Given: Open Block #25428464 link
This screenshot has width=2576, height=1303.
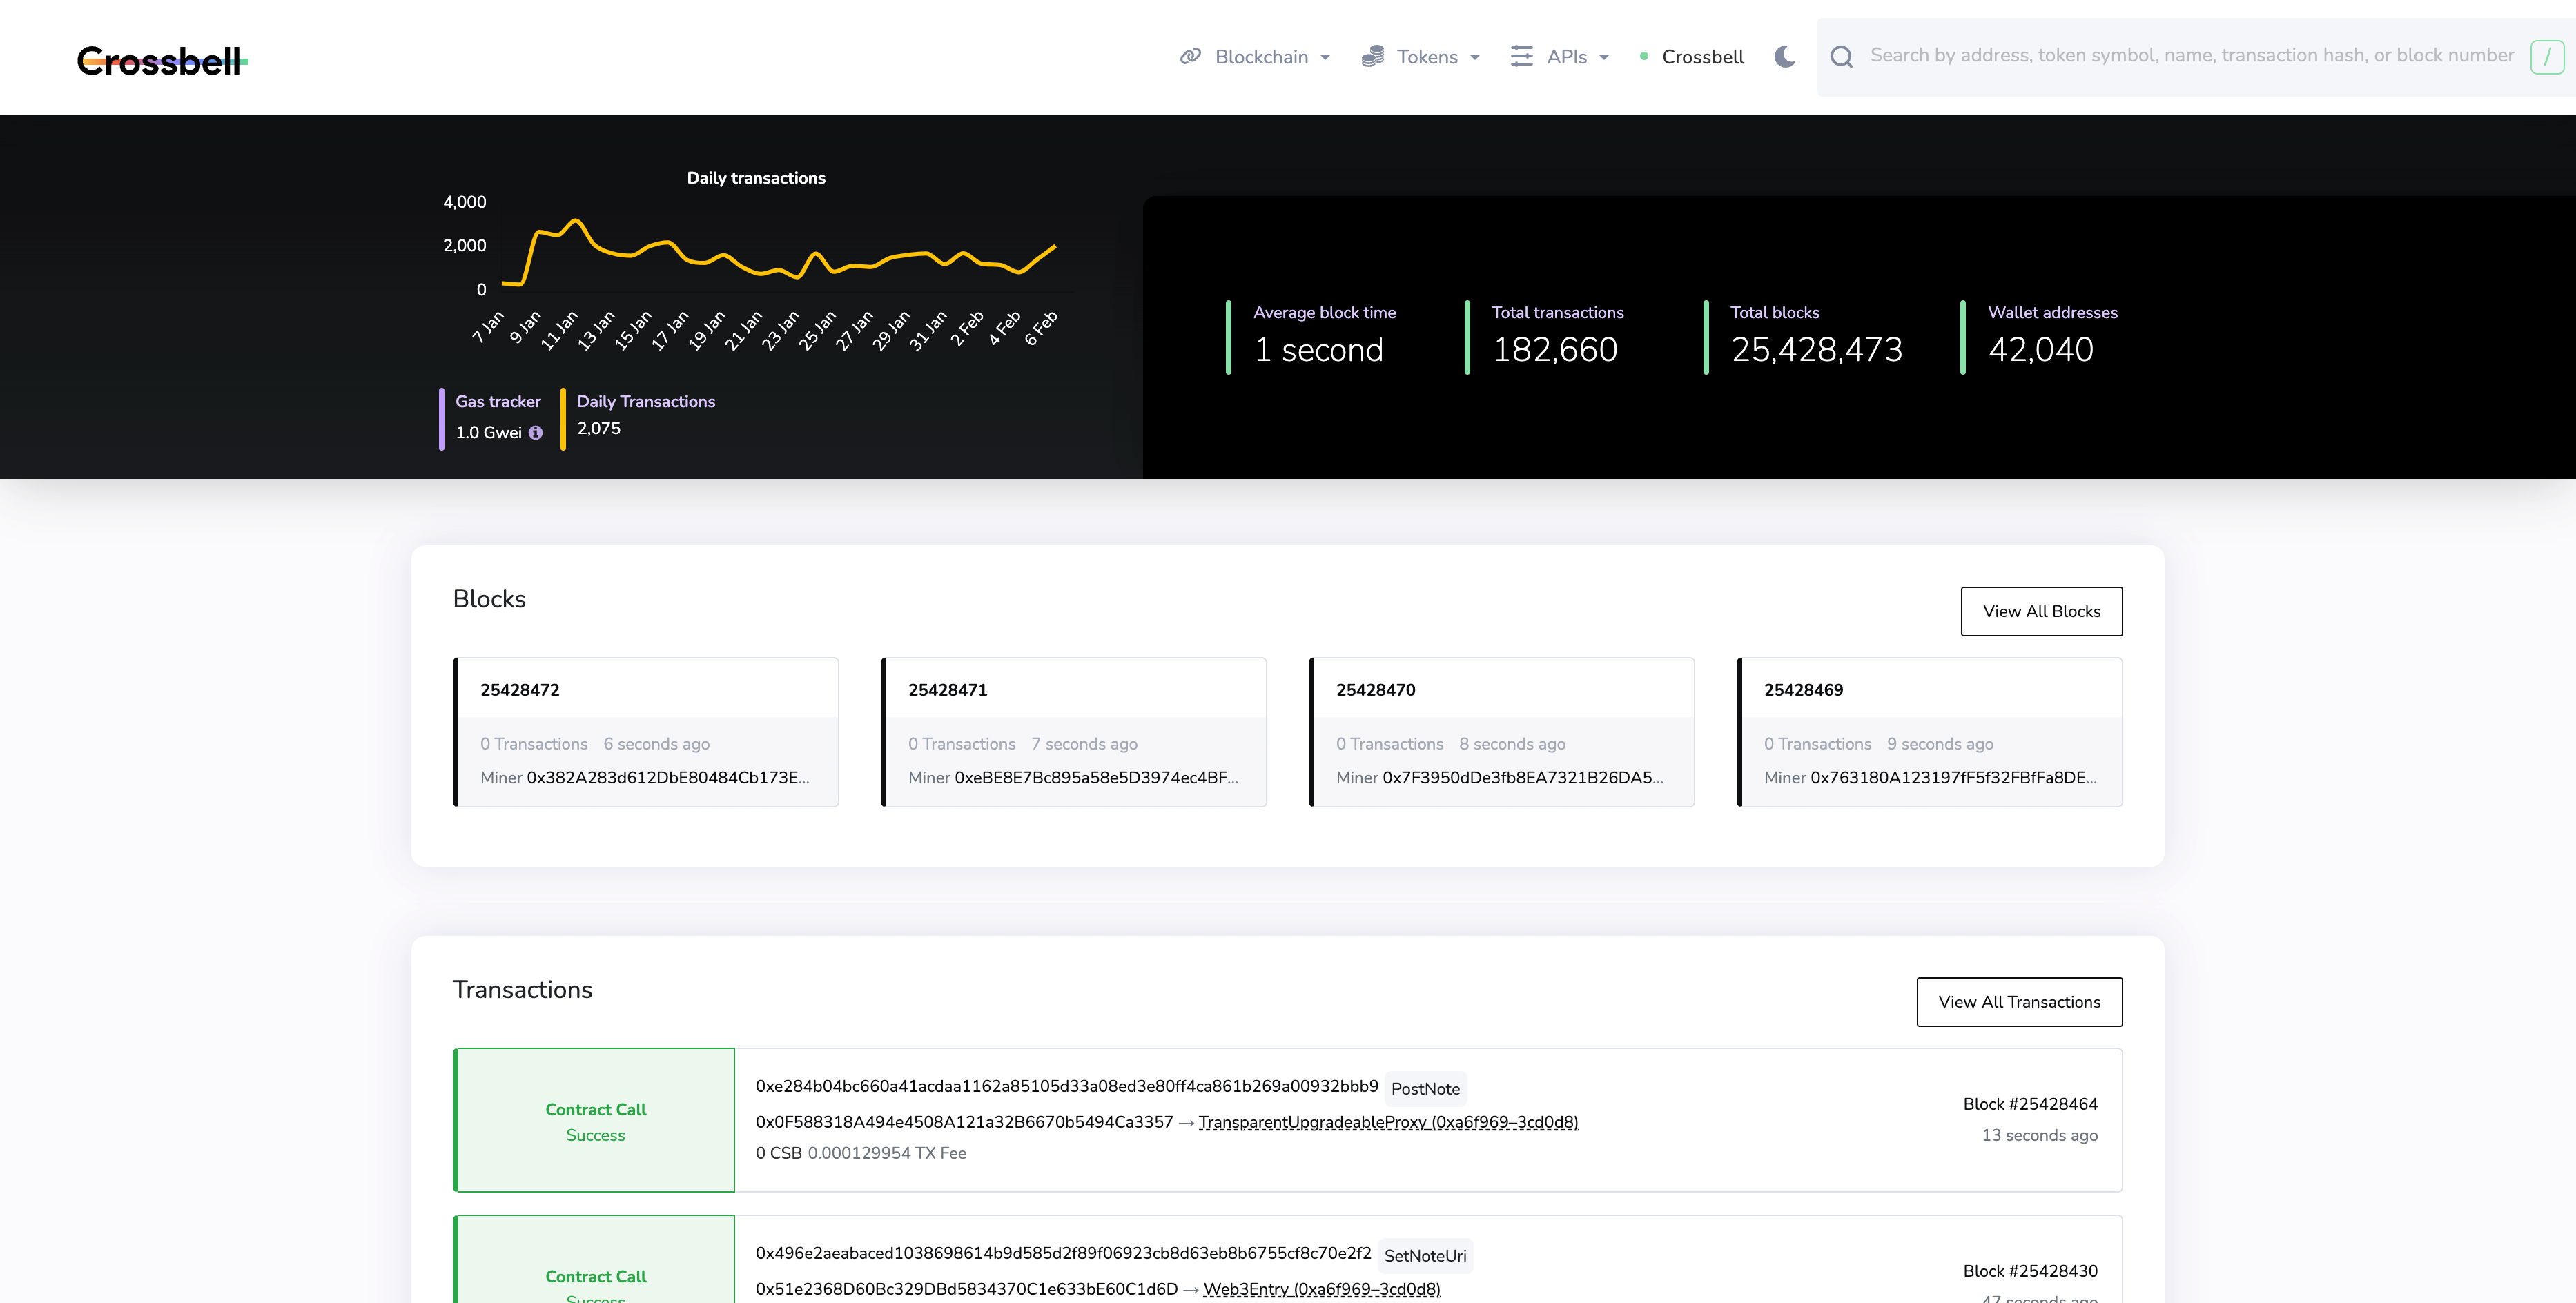Looking at the screenshot, I should 2029,1104.
